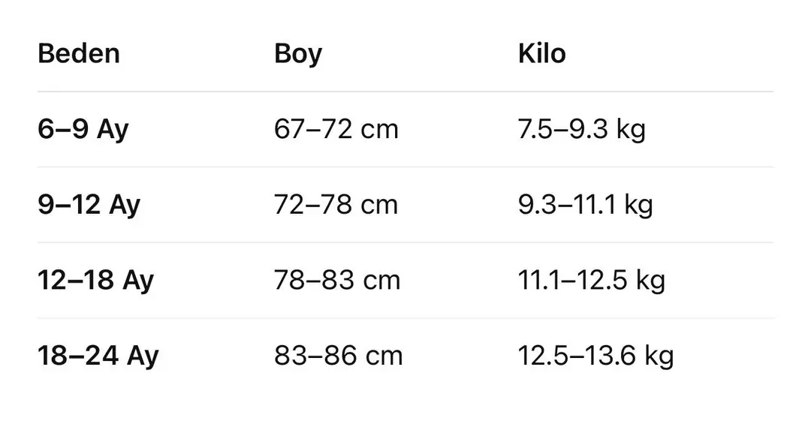The width and height of the screenshot is (811, 436).
Task: Click the 83–86 cm height cell
Action: point(338,355)
